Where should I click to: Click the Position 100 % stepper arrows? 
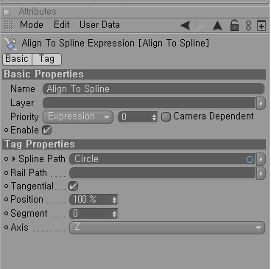pos(114,200)
